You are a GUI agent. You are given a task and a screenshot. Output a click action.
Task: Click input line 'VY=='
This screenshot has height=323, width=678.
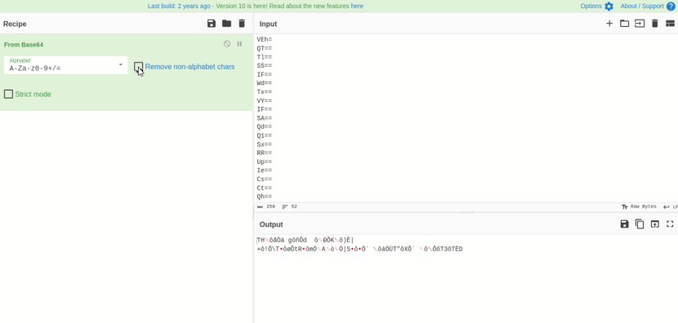pos(264,100)
